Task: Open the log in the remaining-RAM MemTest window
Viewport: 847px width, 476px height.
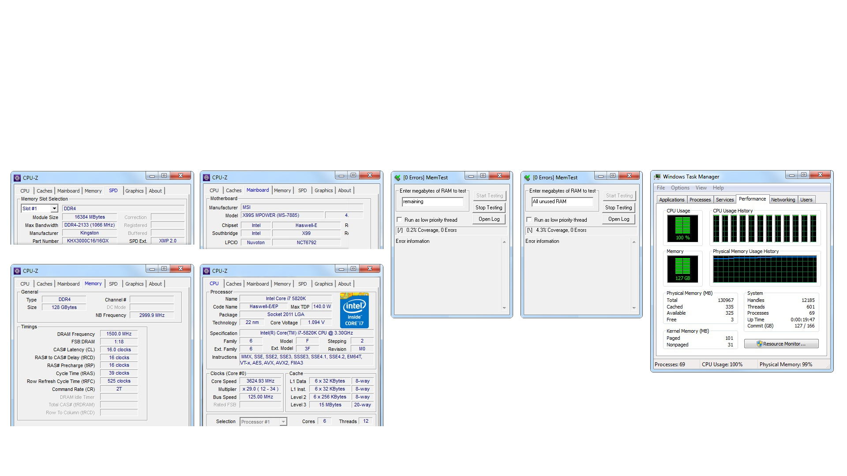Action: [489, 219]
